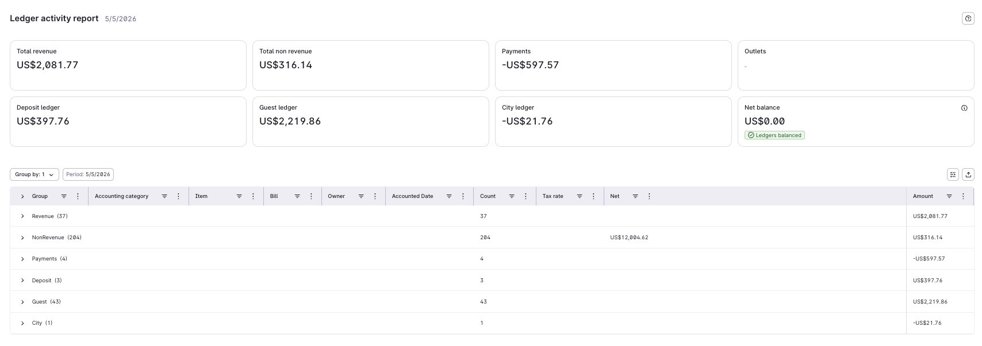Expand the Deposit (3) group
982x346 pixels.
[22, 281]
